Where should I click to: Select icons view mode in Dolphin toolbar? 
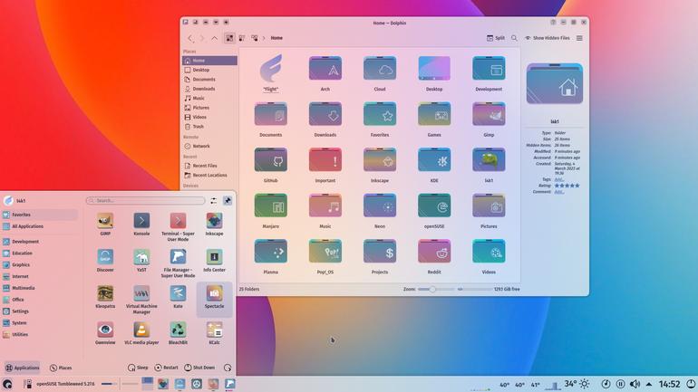point(229,38)
